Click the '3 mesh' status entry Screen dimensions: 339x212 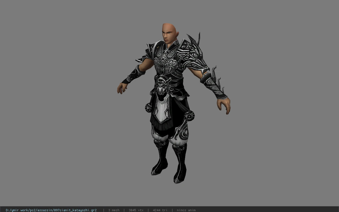(114, 210)
